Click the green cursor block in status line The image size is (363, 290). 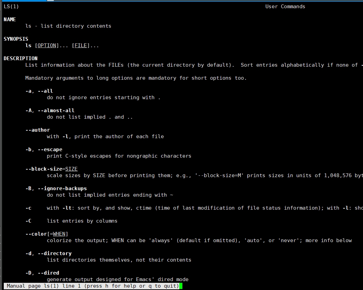pos(181,286)
